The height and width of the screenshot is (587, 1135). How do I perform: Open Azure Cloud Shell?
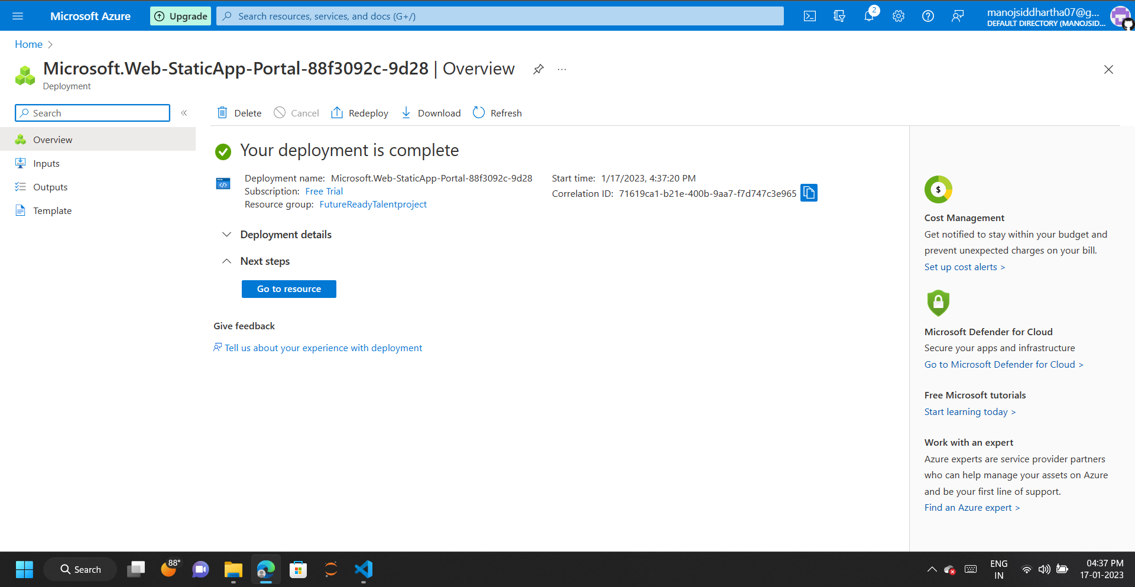tap(809, 16)
